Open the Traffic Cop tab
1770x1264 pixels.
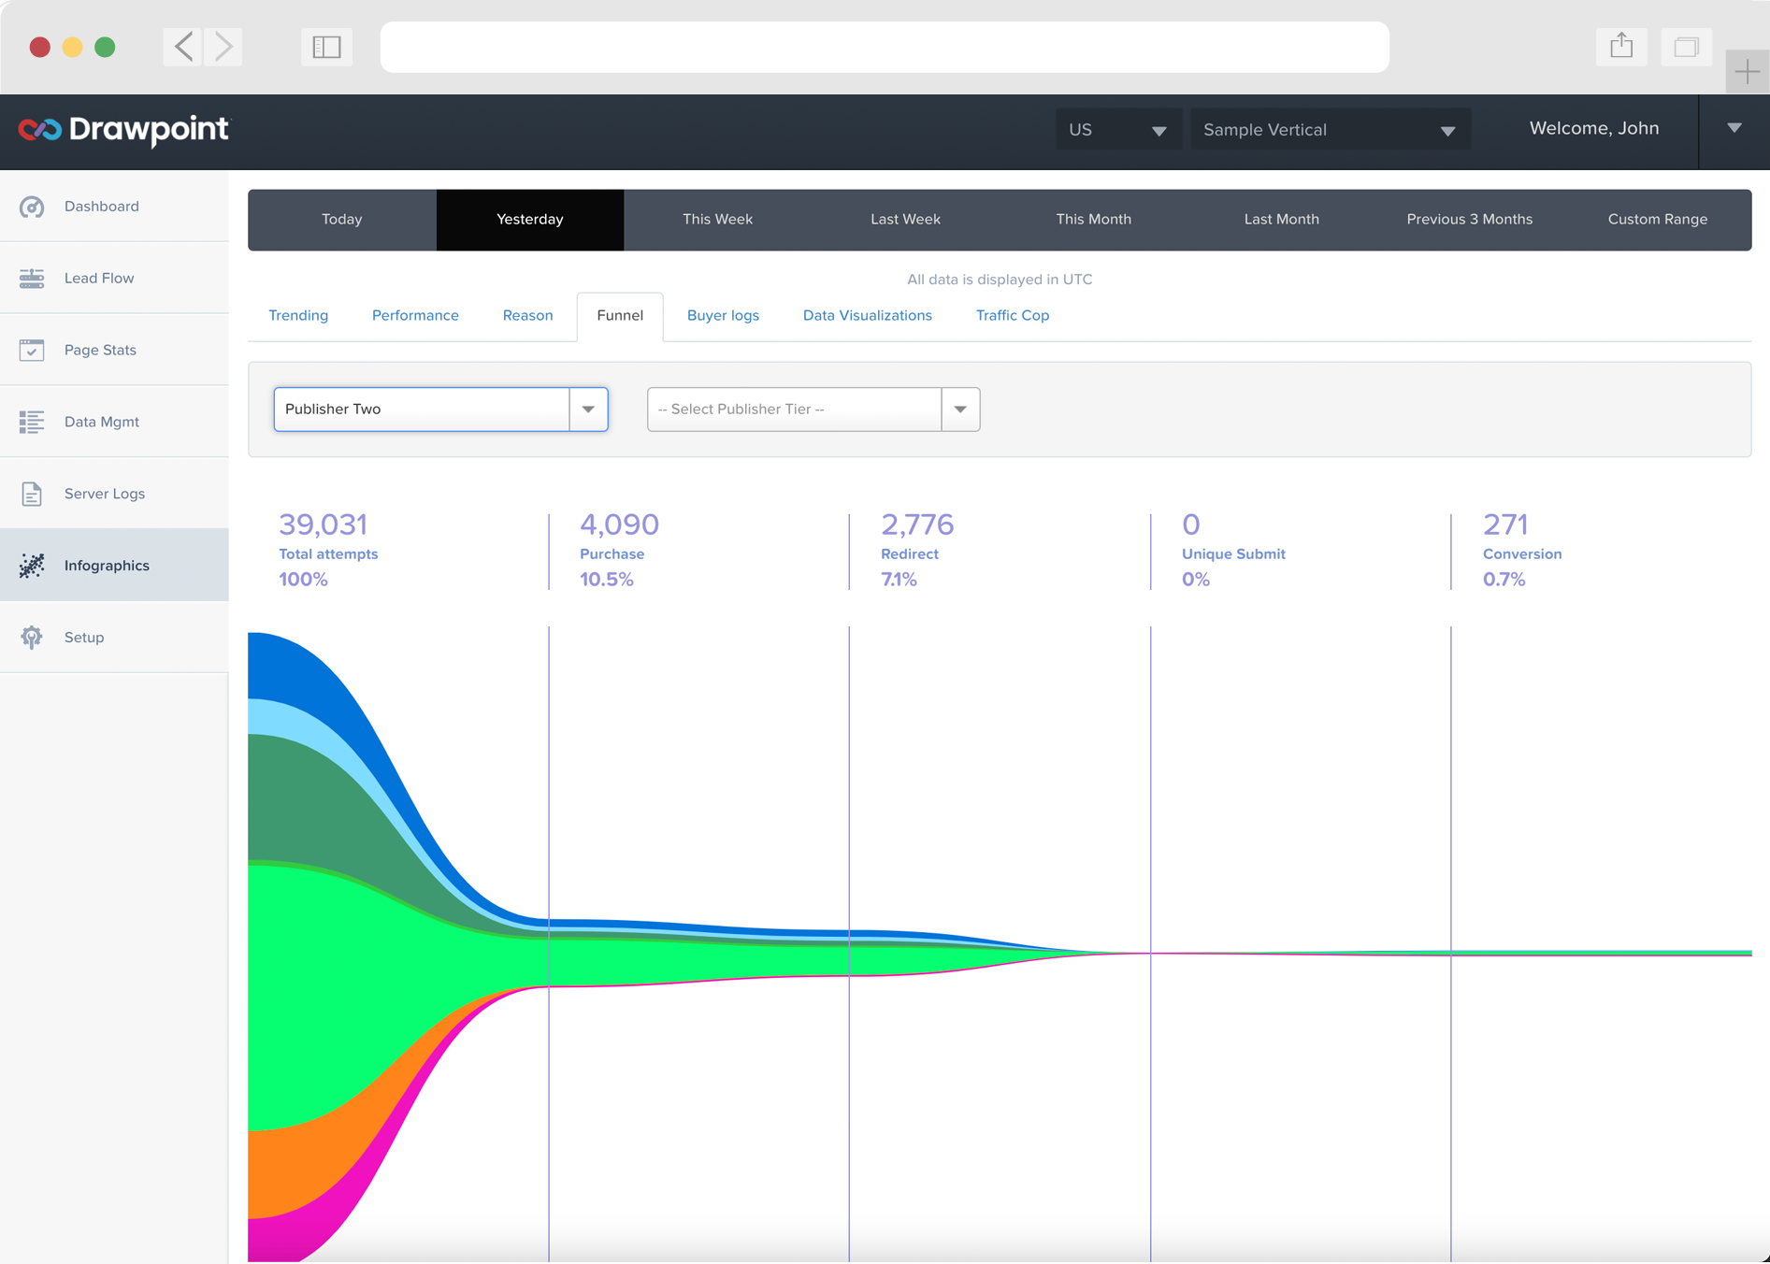coord(1012,316)
